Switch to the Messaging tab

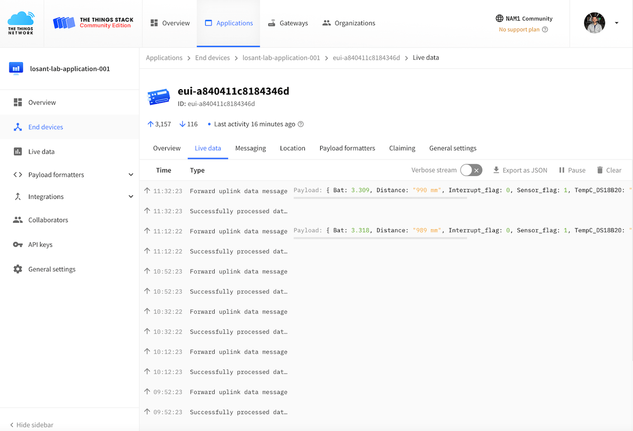[x=251, y=148]
